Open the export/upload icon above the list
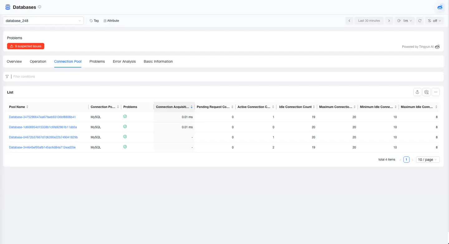 pyautogui.click(x=417, y=92)
